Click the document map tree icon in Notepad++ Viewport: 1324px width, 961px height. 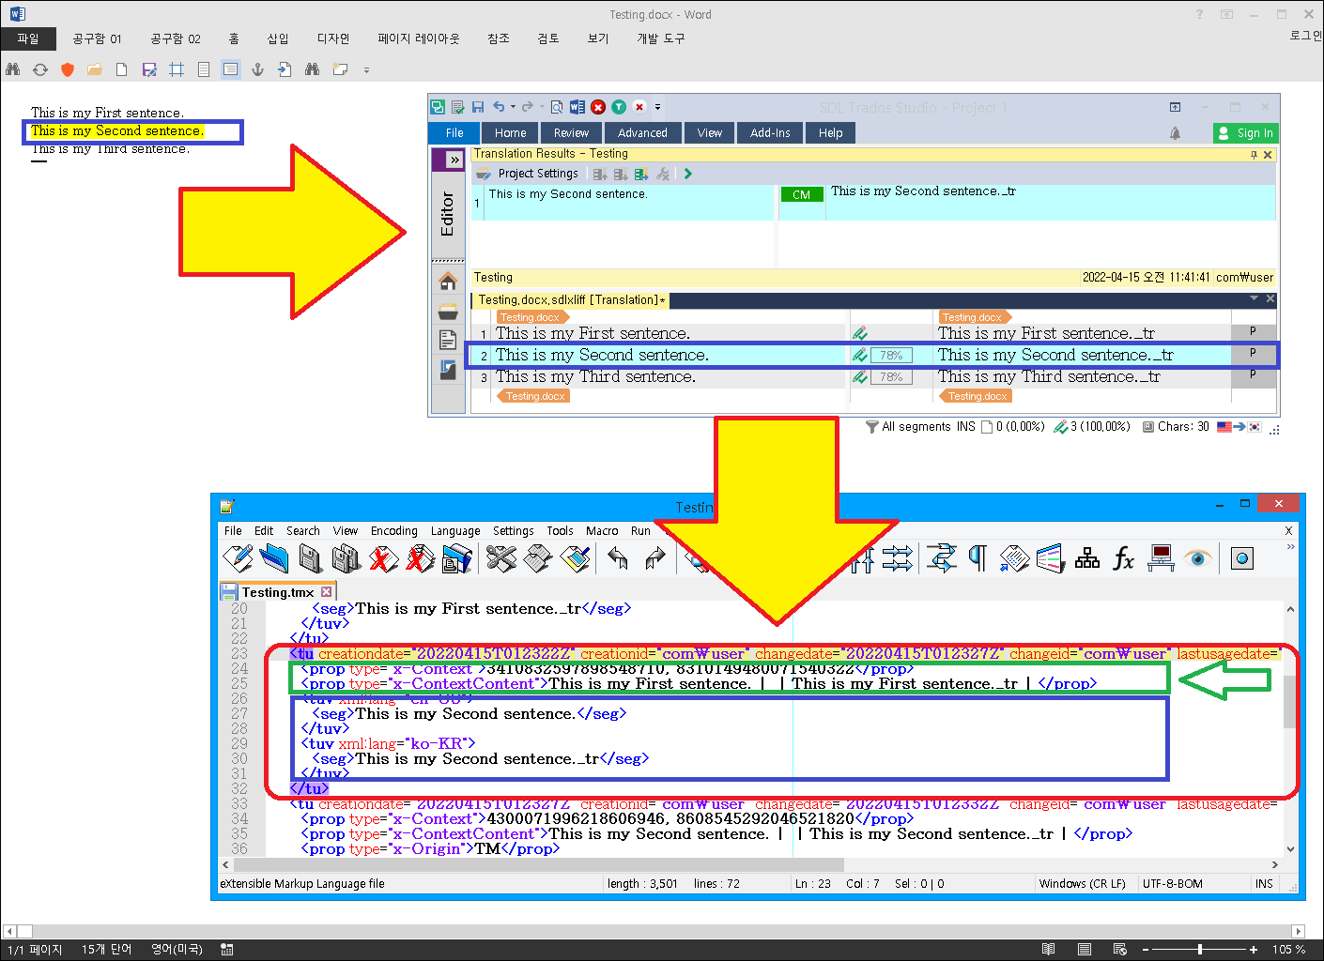point(1087,558)
